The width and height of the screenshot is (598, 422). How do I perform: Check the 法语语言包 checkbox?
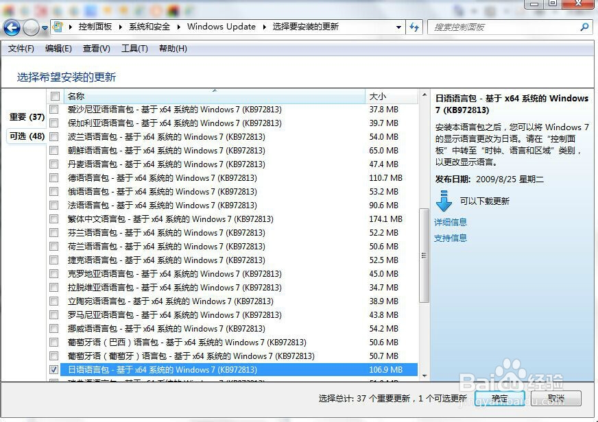click(53, 206)
